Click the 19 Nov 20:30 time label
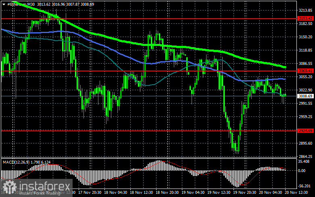 (245, 193)
